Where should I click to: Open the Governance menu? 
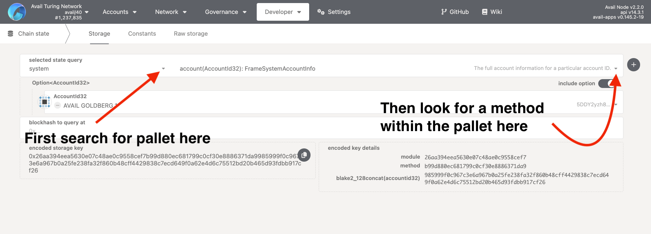pos(225,12)
